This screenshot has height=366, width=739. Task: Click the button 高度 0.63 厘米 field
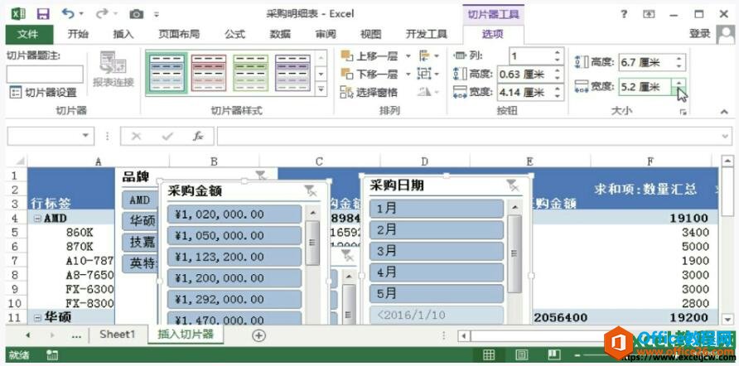click(525, 74)
